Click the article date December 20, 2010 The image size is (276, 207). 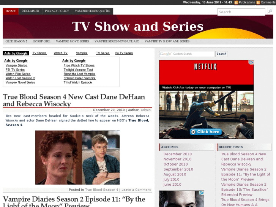click(x=109, y=110)
